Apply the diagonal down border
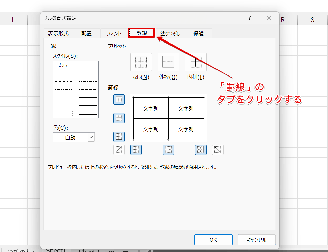The width and height of the screenshot is (328, 252). point(218,150)
